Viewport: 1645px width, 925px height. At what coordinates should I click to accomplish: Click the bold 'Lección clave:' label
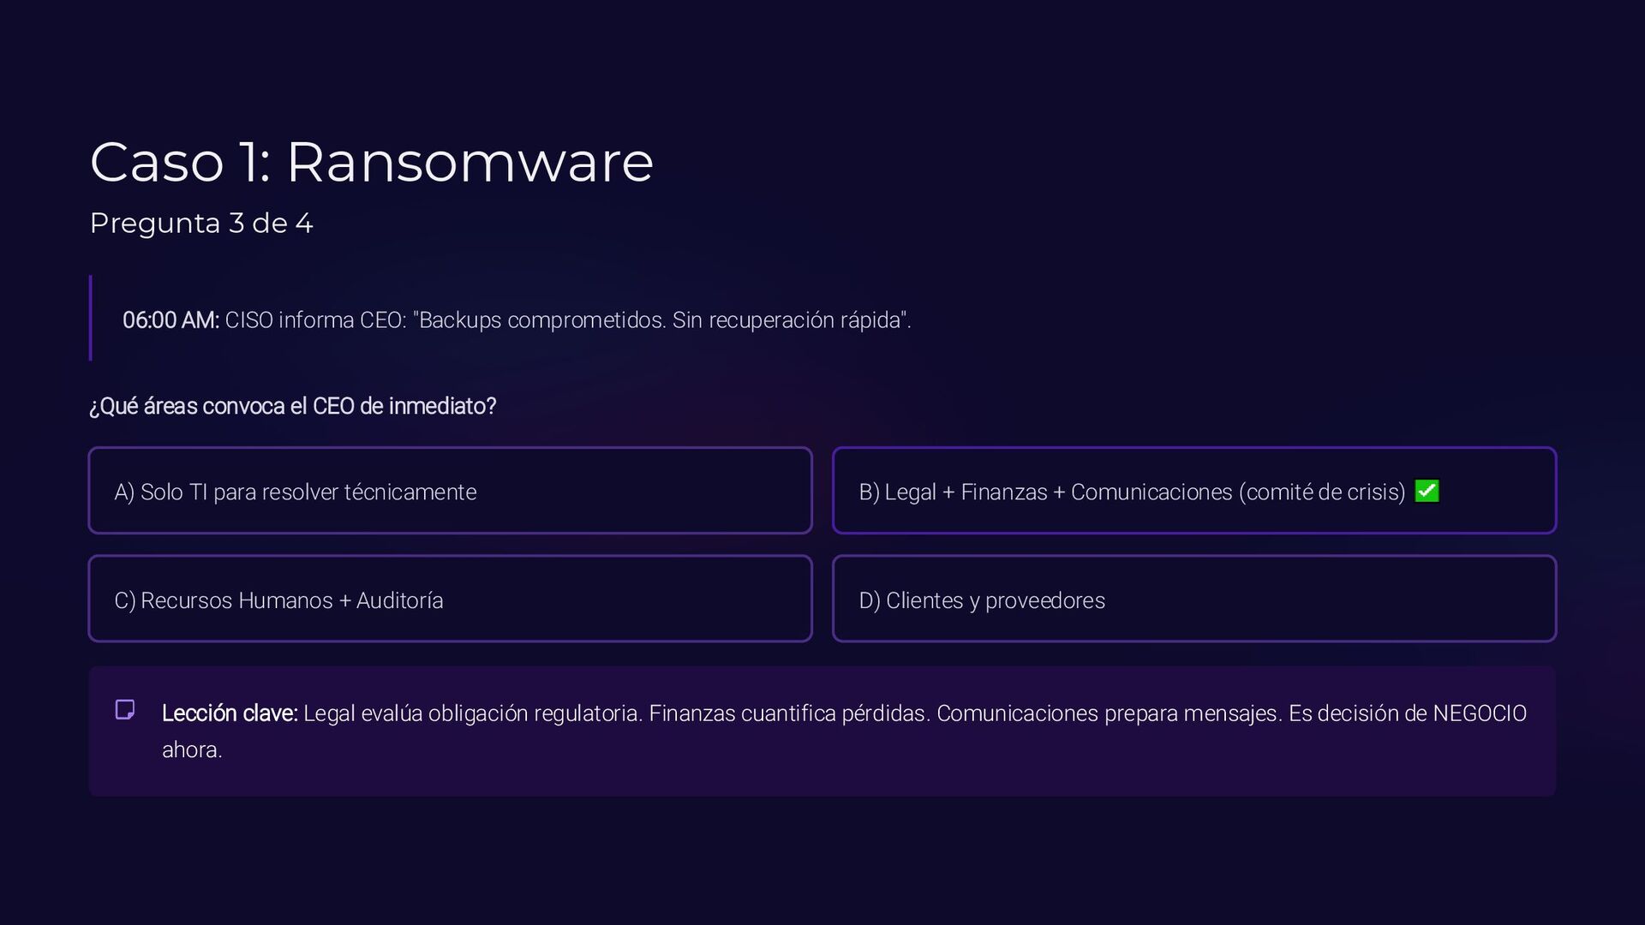pyautogui.click(x=229, y=713)
